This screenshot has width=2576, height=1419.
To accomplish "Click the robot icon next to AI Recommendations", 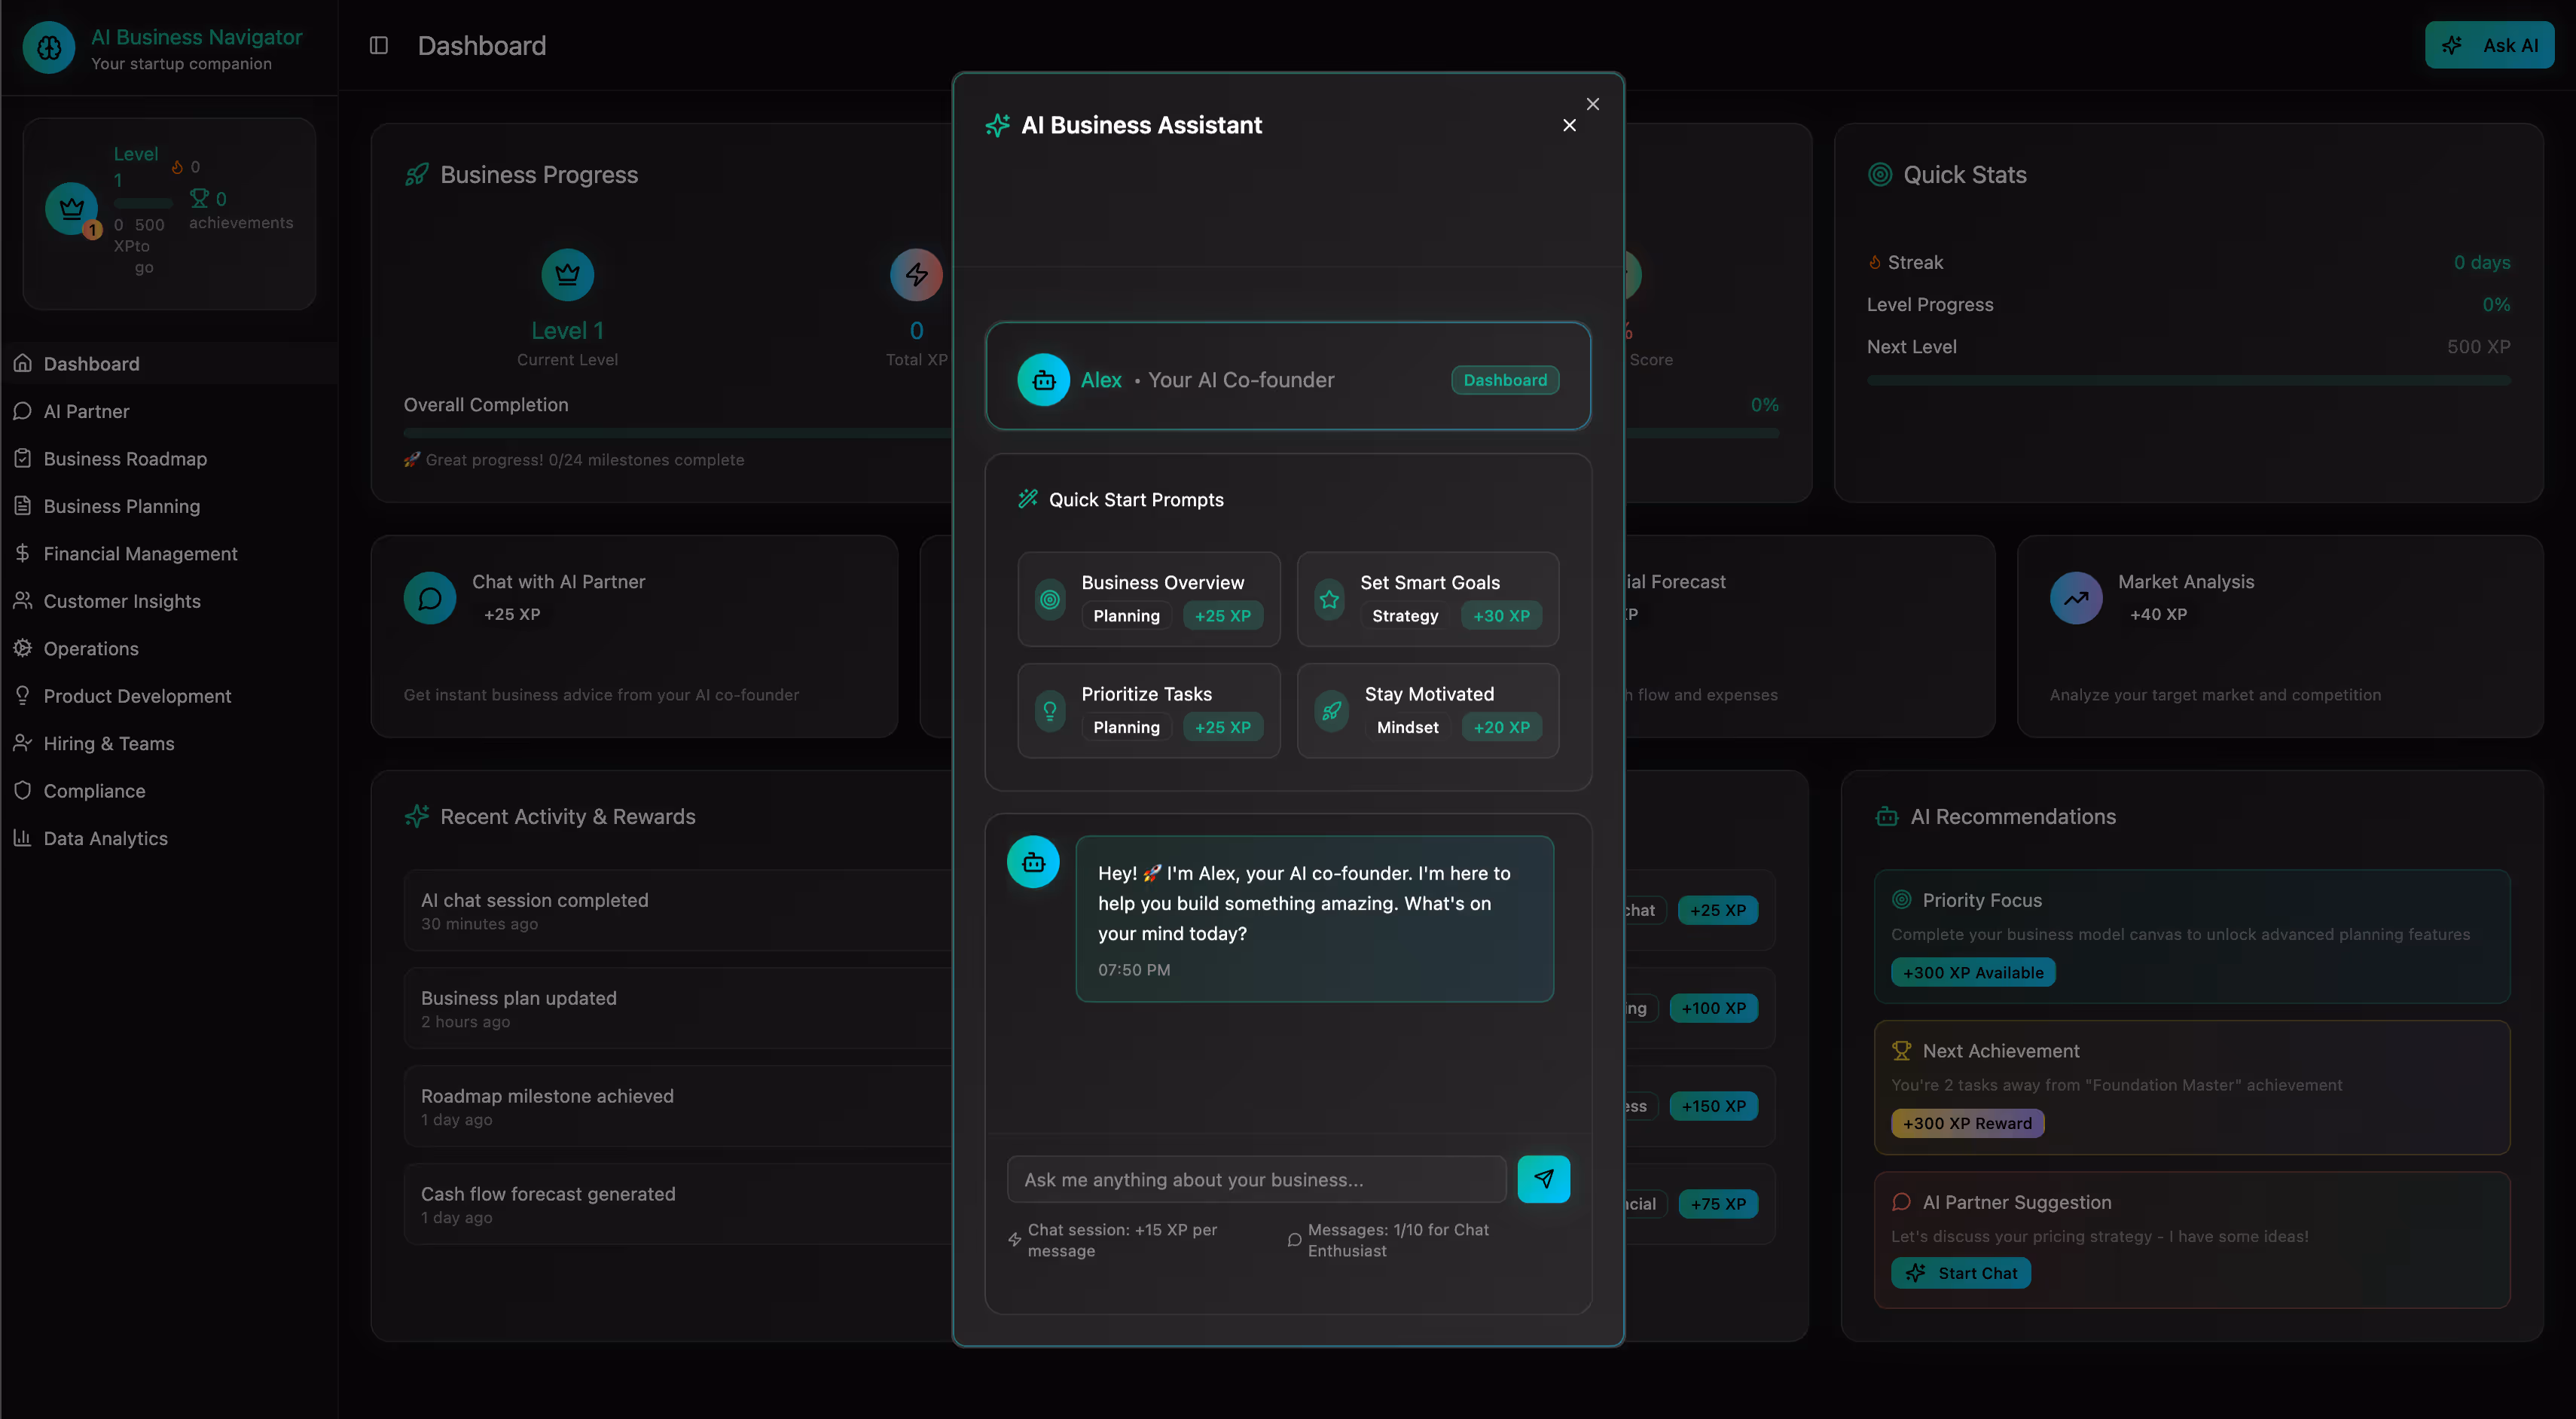I will [1887, 817].
